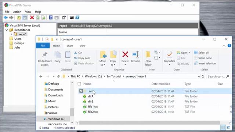Click Select all in Select group

pos(201,52)
